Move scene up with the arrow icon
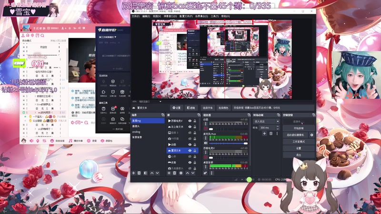 152,173
